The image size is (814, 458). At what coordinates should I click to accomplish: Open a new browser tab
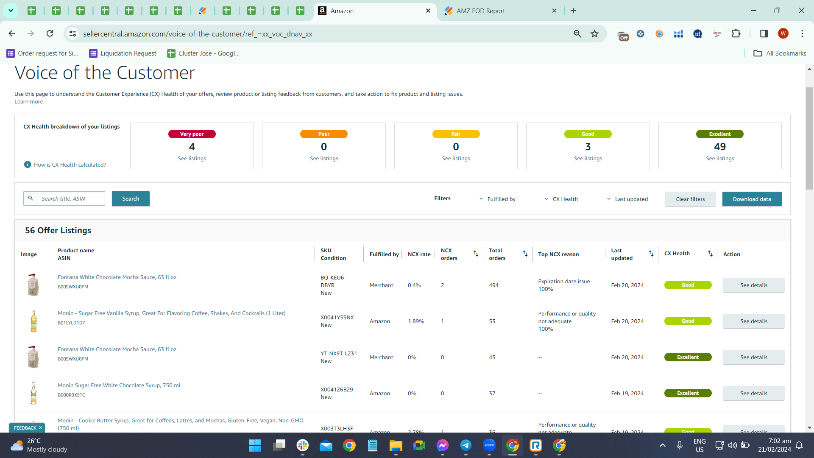coord(573,11)
